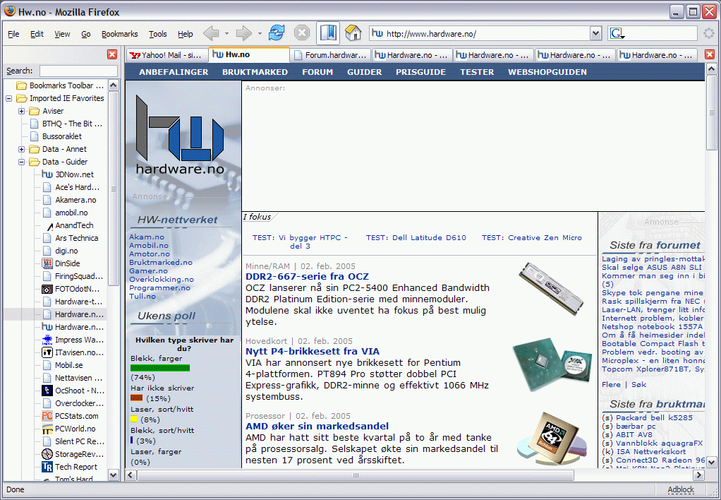Viewport: 721px width, 500px height.
Task: Open the DDR2-667-serie fra OCZ article
Action: pyautogui.click(x=307, y=277)
